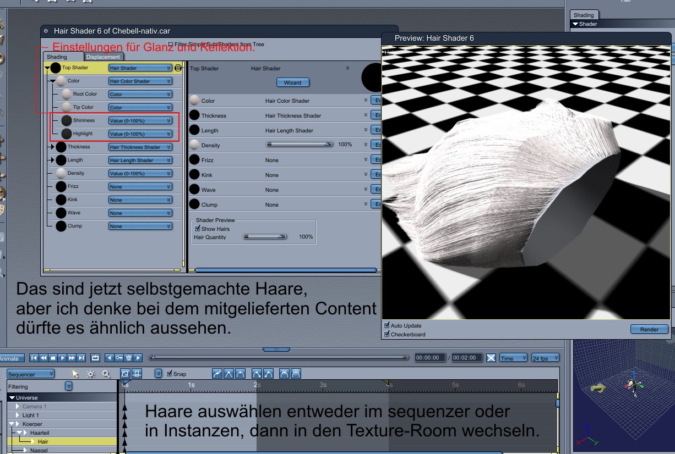Expand the Filtering options
675x454 pixels.
[68, 386]
